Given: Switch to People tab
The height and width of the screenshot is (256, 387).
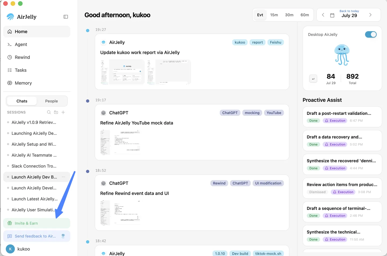Looking at the screenshot, I should tap(52, 101).
